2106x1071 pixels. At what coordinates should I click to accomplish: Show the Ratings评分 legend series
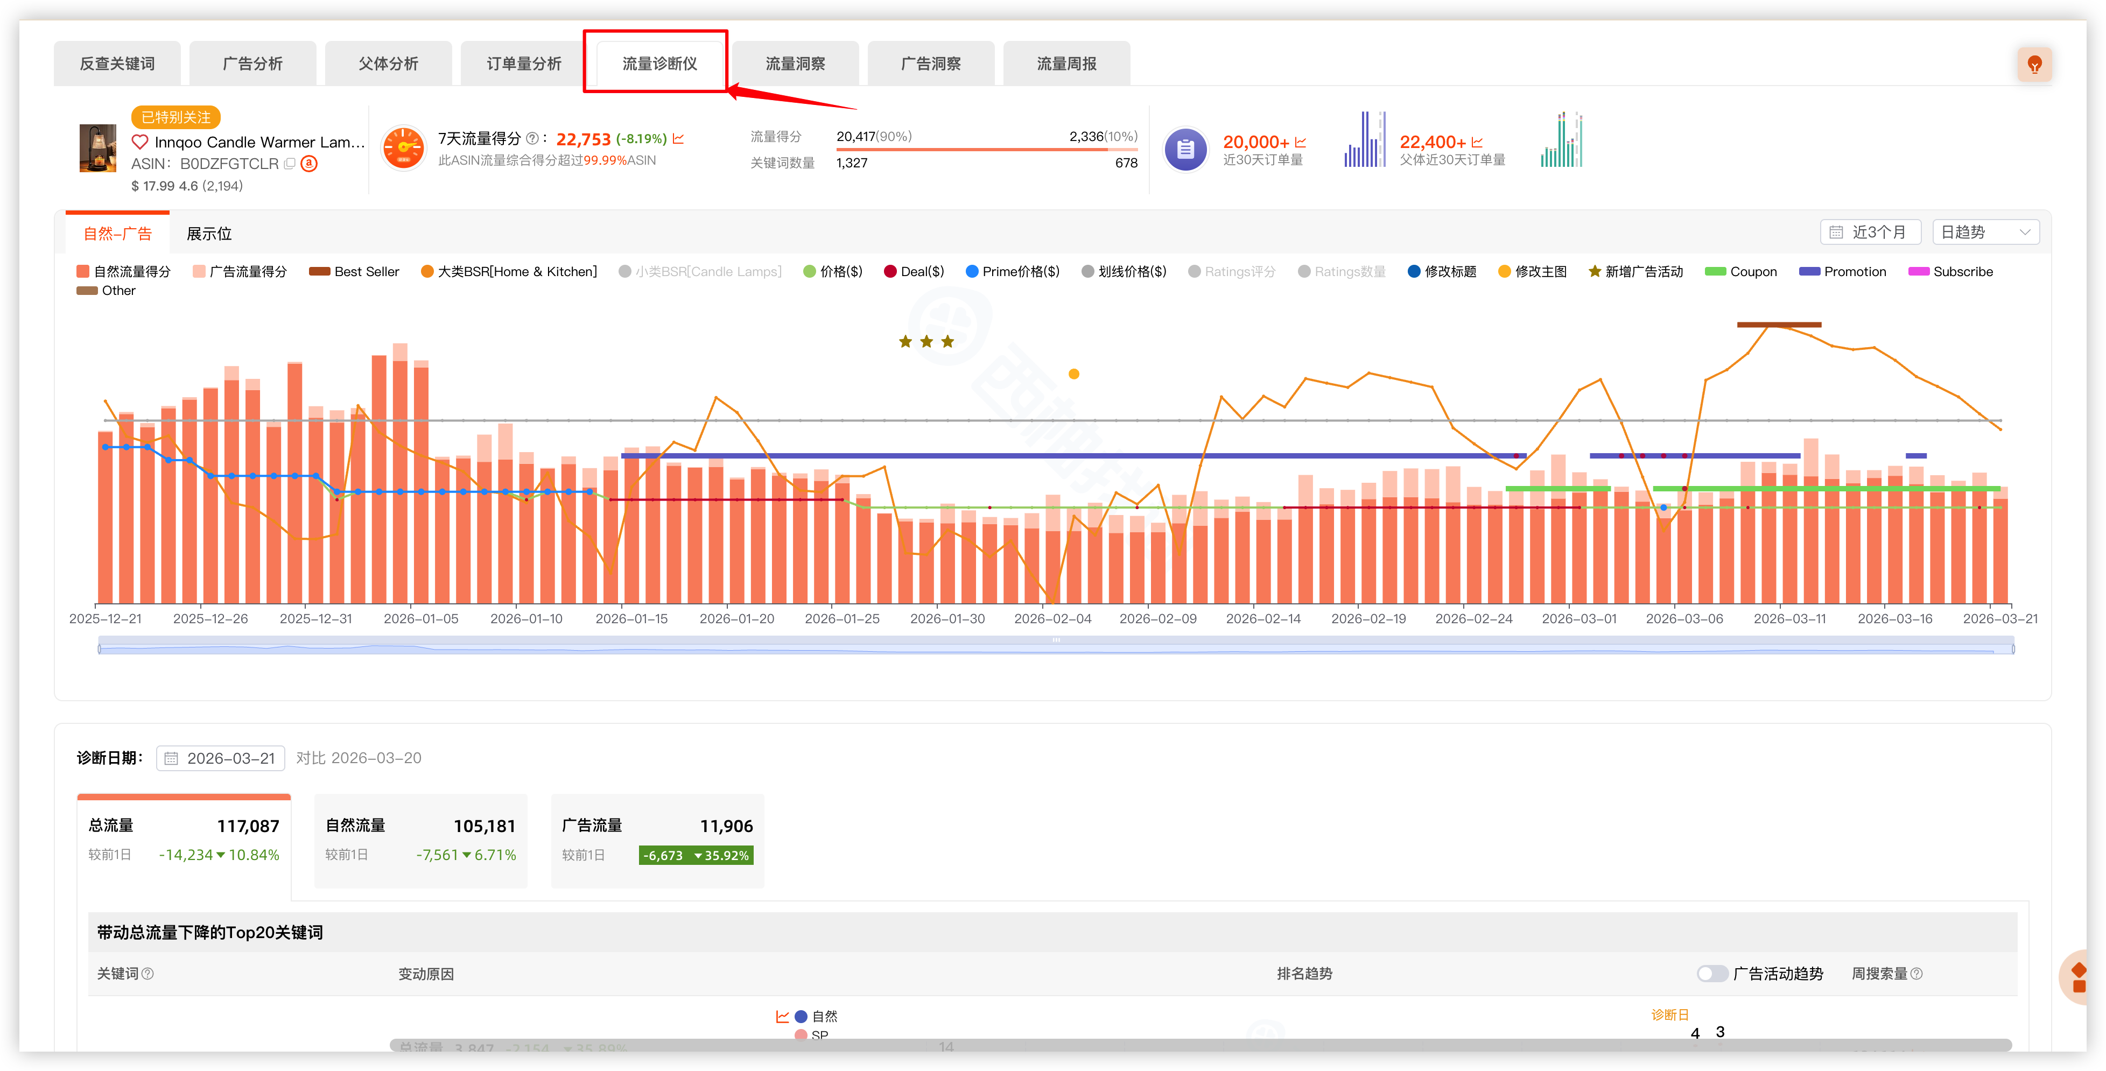click(1231, 271)
